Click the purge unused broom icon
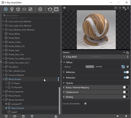The height and width of the screenshot is (118, 131). coord(56,116)
